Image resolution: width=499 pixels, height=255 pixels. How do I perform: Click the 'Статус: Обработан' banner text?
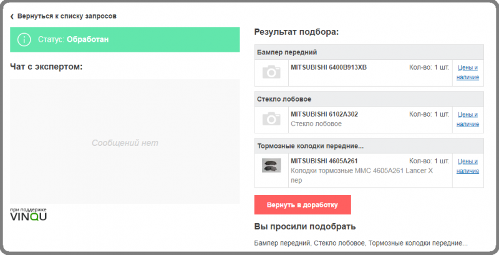pyautogui.click(x=74, y=39)
